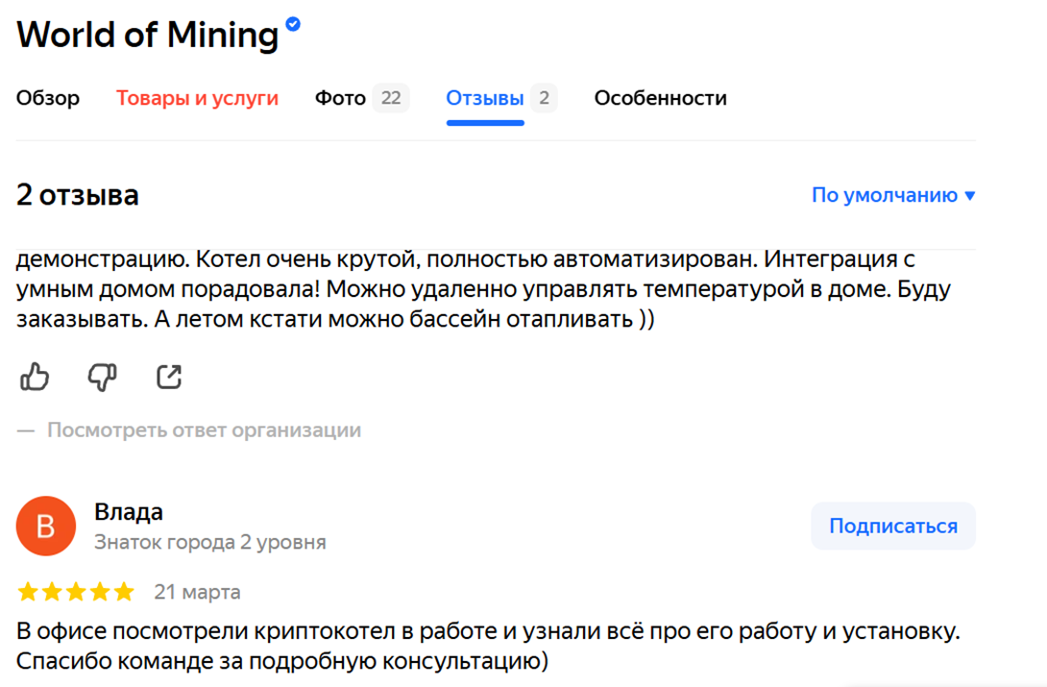Open reviewer Влада's name link
The width and height of the screenshot is (1047, 687).
point(129,512)
